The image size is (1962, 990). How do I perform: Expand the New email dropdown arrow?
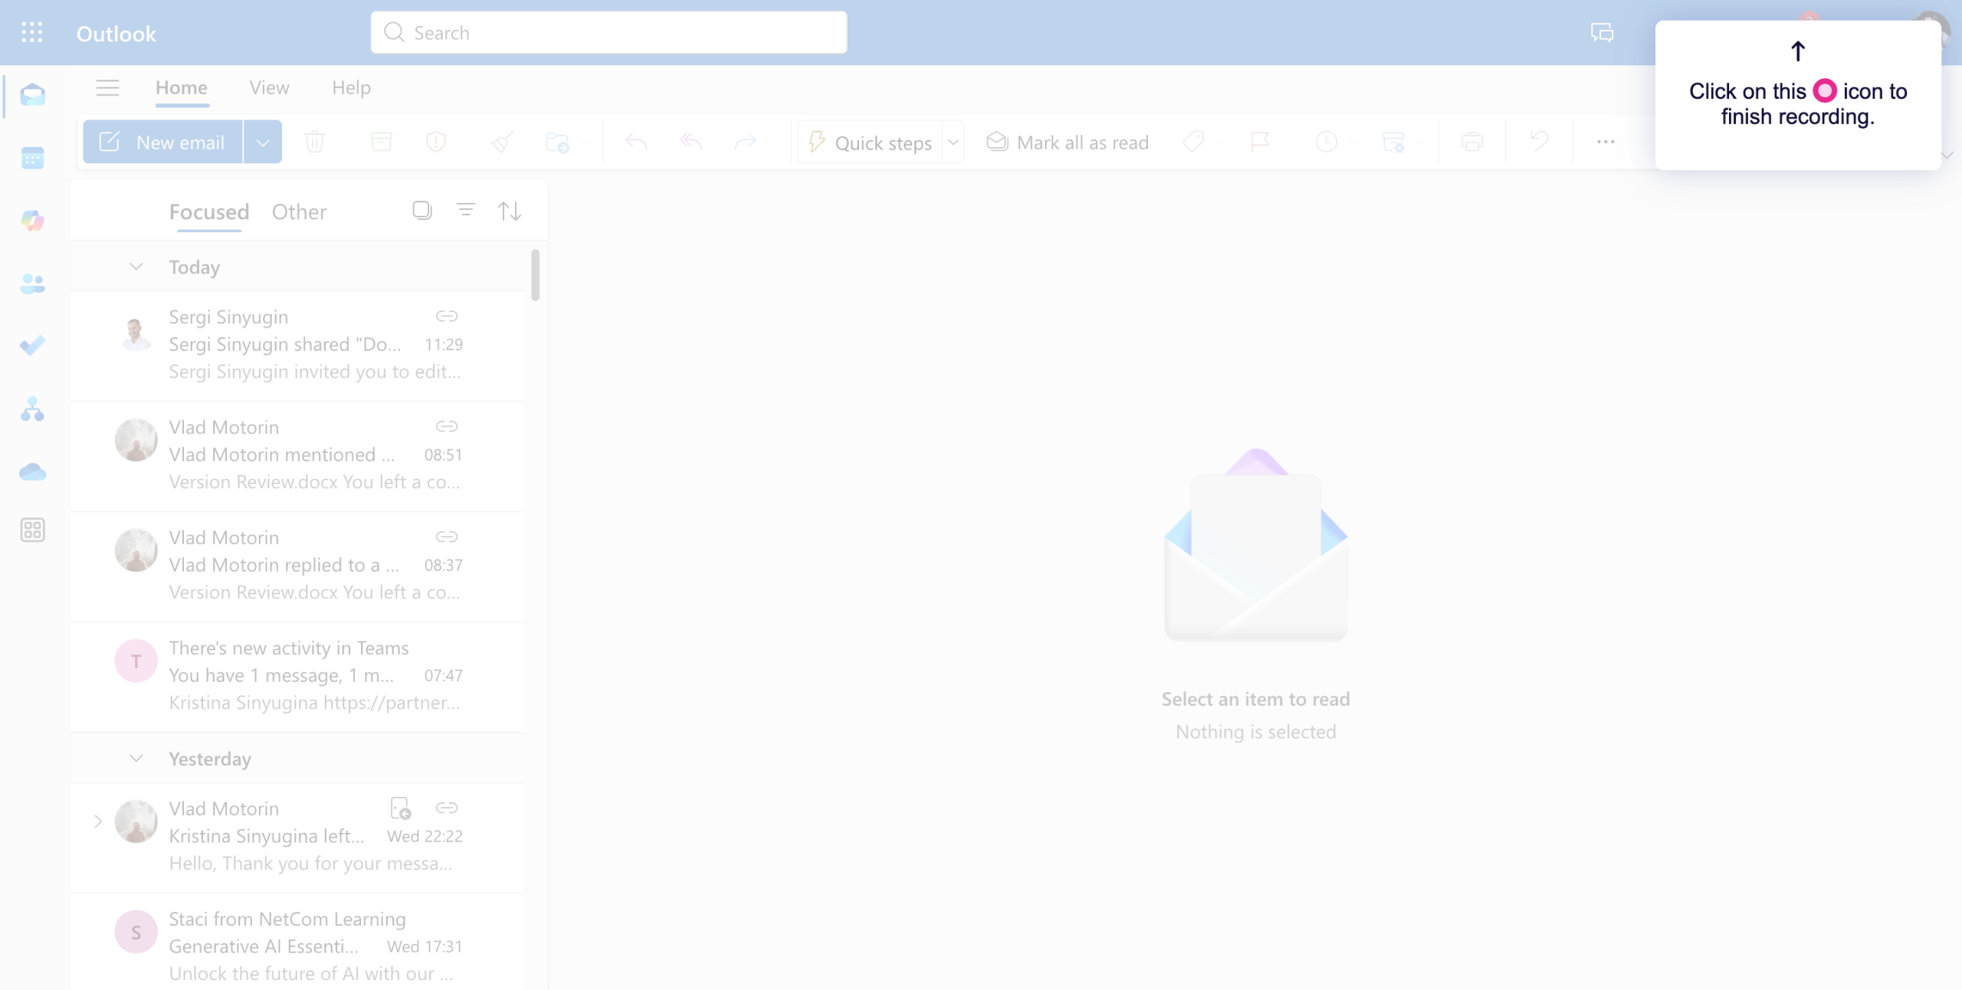pos(263,143)
